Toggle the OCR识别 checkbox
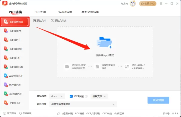The image size is (181, 117). 71,96
